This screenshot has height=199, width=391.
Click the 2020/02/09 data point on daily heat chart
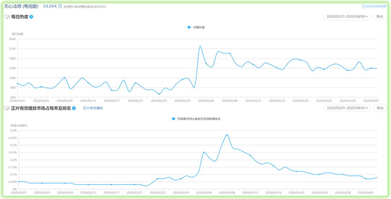point(64,78)
